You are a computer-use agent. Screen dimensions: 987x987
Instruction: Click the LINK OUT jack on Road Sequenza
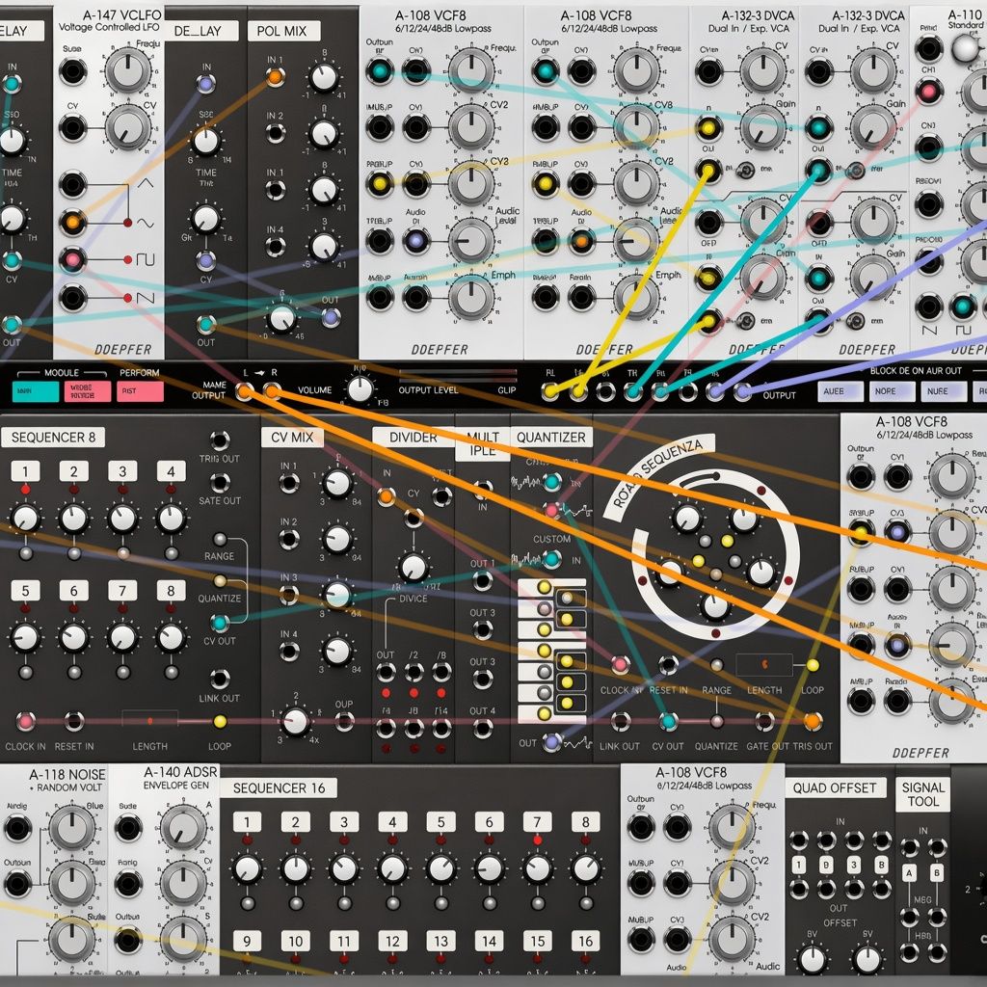point(620,721)
